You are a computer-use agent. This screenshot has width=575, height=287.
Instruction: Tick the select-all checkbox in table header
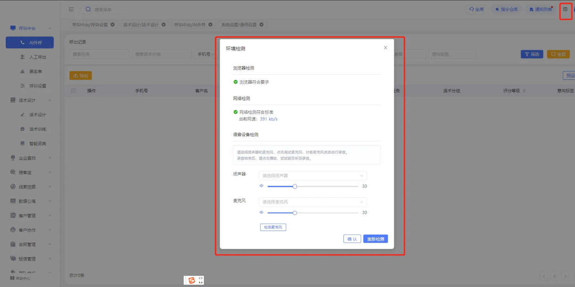tap(74, 91)
